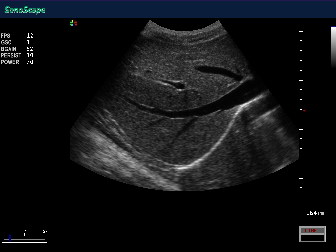Click the grayscale map bar

tap(333, 46)
